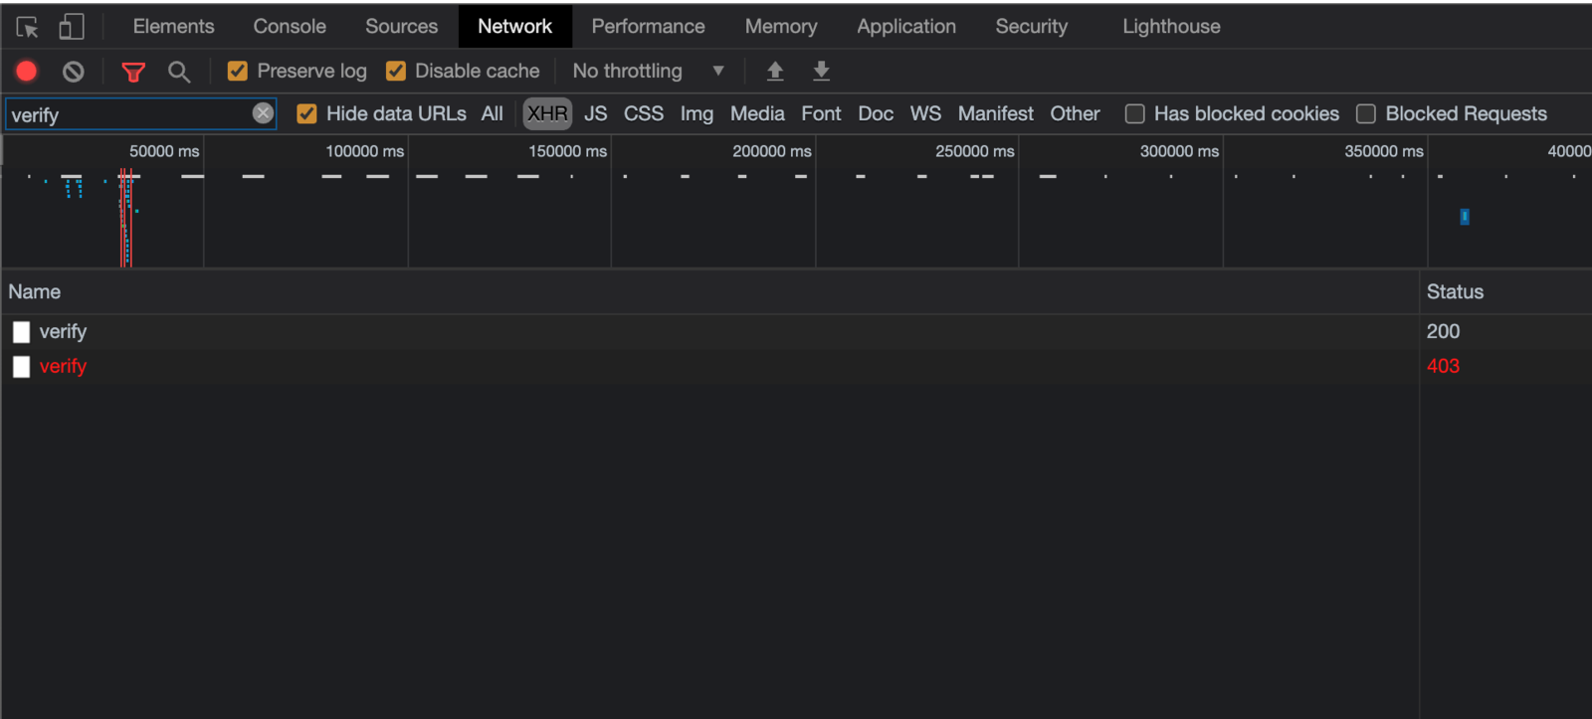This screenshot has width=1592, height=719.
Task: Toggle the device toolbar icon
Action: click(x=71, y=27)
